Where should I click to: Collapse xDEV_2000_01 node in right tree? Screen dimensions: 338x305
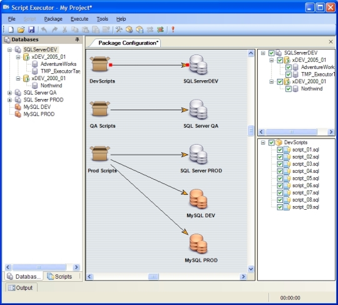point(272,81)
